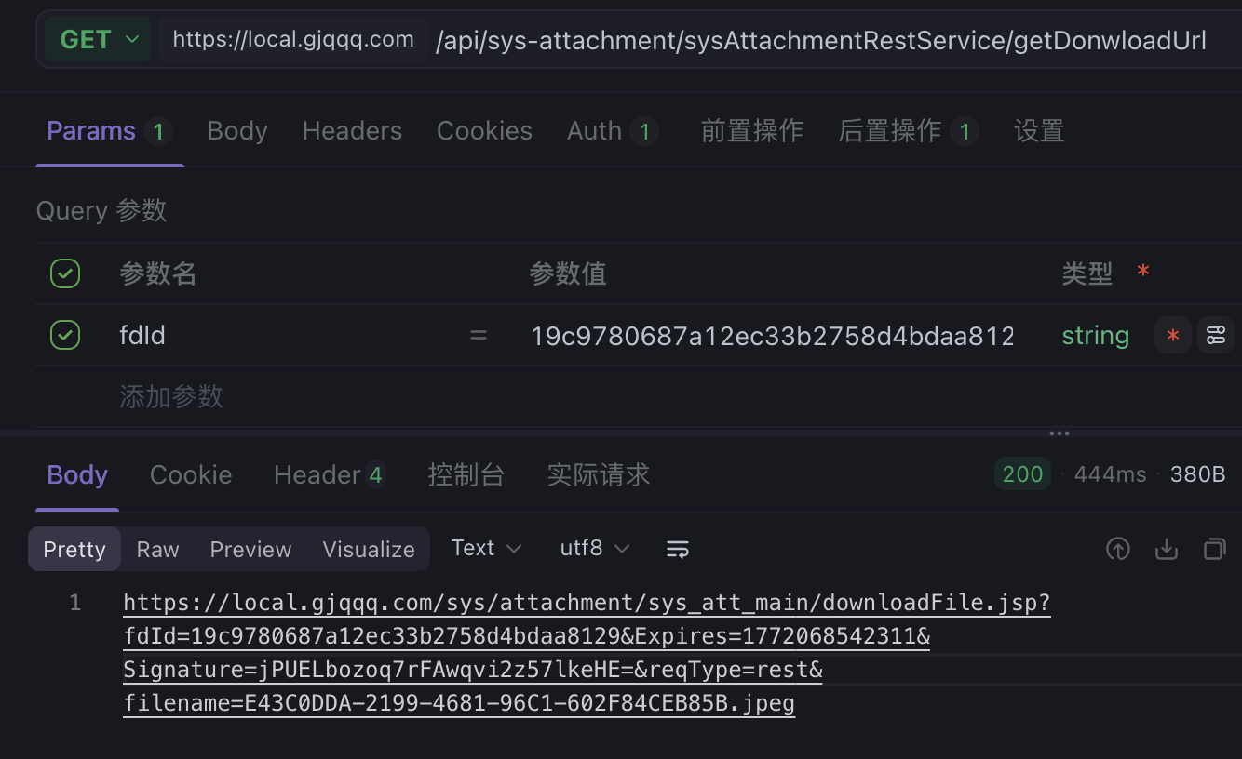Click the fdId parameter value field
Image resolution: width=1242 pixels, height=759 pixels.
click(x=772, y=336)
